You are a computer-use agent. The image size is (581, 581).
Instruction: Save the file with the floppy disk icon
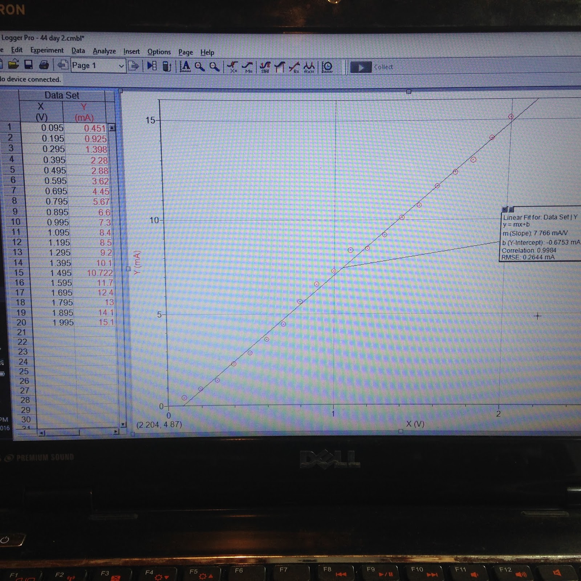click(x=29, y=65)
